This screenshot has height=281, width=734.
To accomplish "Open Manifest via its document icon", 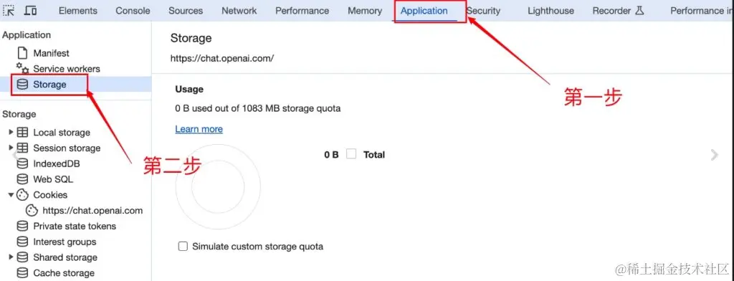I will [x=22, y=53].
